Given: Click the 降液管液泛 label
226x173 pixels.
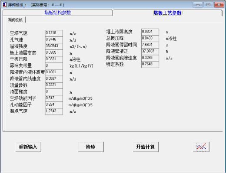Looking at the screenshot, I should click(117, 51).
